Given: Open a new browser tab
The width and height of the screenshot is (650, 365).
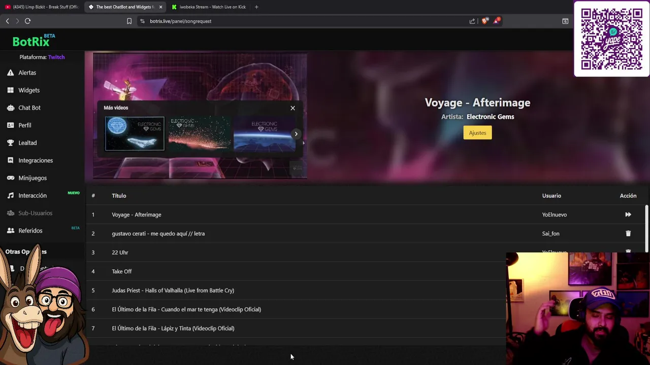Looking at the screenshot, I should [x=256, y=7].
